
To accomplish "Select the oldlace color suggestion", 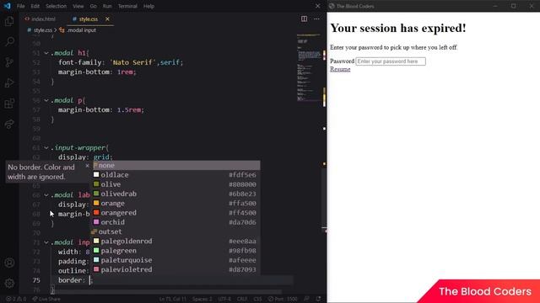I will coord(176,175).
